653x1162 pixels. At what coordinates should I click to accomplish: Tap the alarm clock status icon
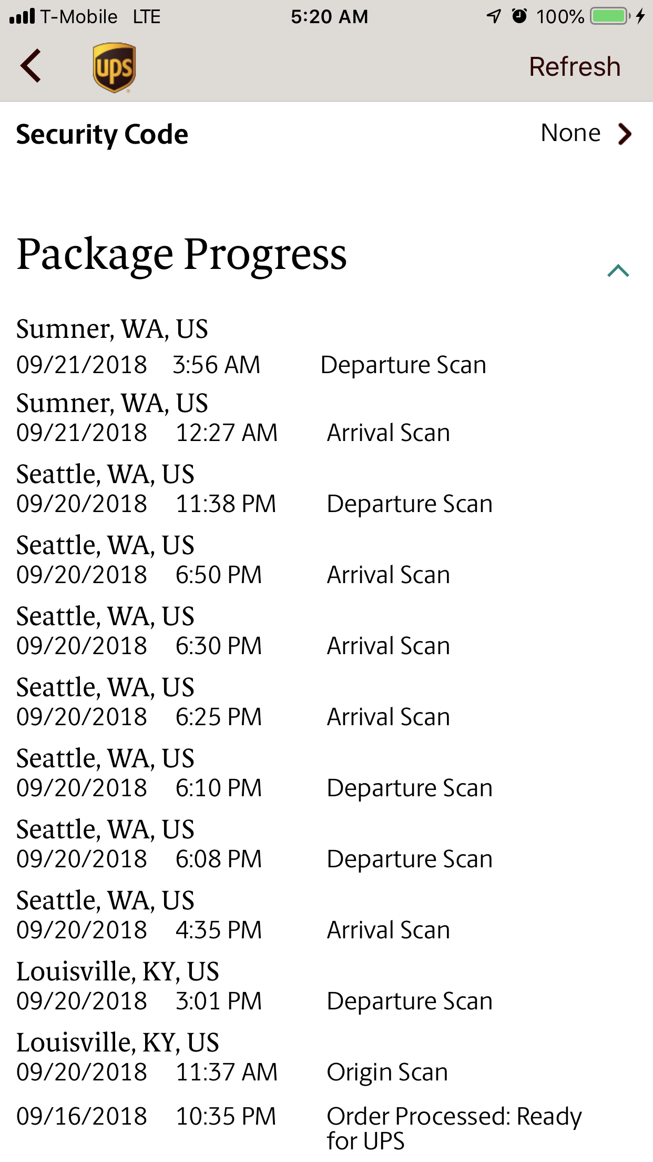point(519,16)
